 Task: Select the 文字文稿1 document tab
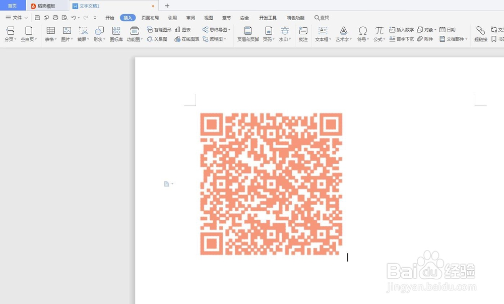tap(113, 6)
